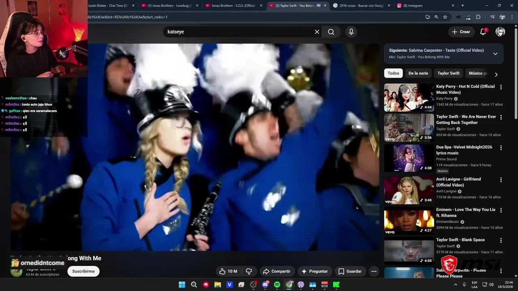The image size is (518, 291).
Task: Select the Todos filter chip
Action: tap(393, 73)
